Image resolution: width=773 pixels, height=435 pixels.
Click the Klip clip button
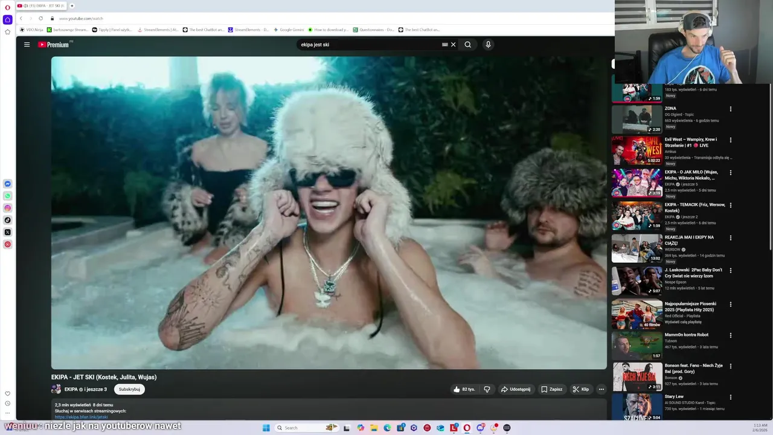point(581,389)
